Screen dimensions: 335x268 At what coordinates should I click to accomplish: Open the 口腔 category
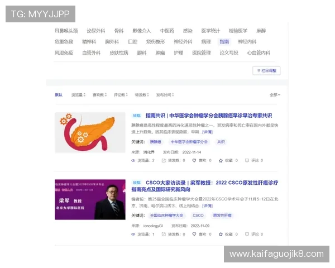coord(133,42)
